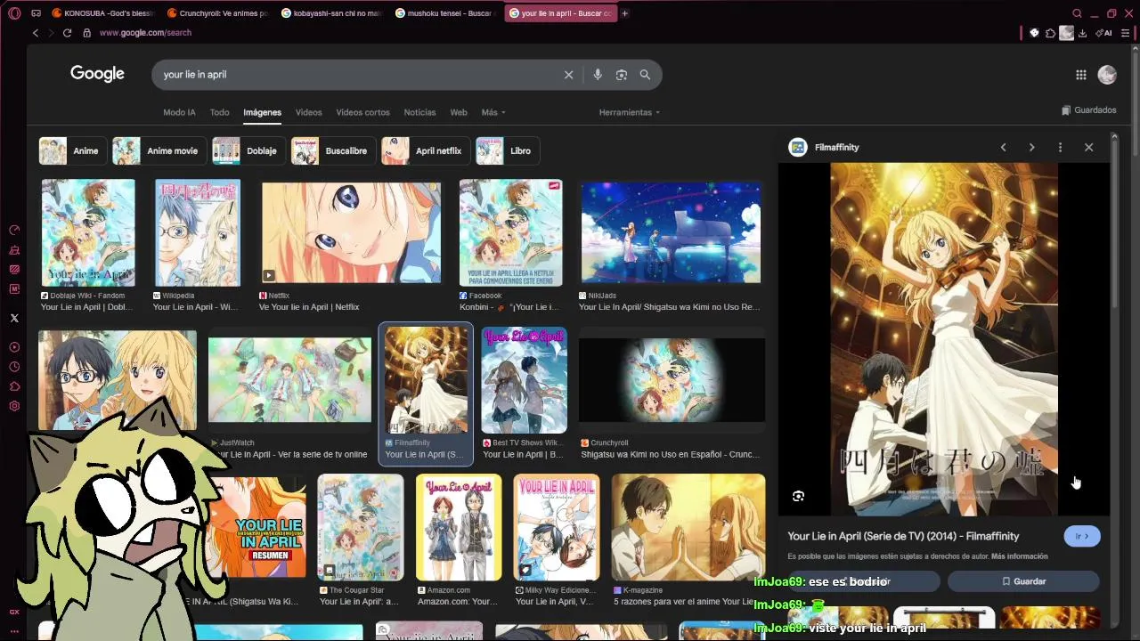The height and width of the screenshot is (641, 1140).
Task: Click the Google logo
Action: (97, 74)
